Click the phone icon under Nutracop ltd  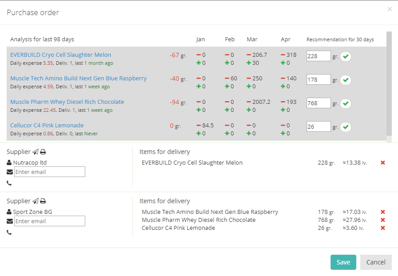pos(9,183)
